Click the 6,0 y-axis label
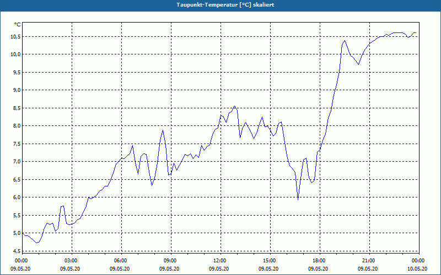Screen dimensions: 441x275 (x=17, y=197)
